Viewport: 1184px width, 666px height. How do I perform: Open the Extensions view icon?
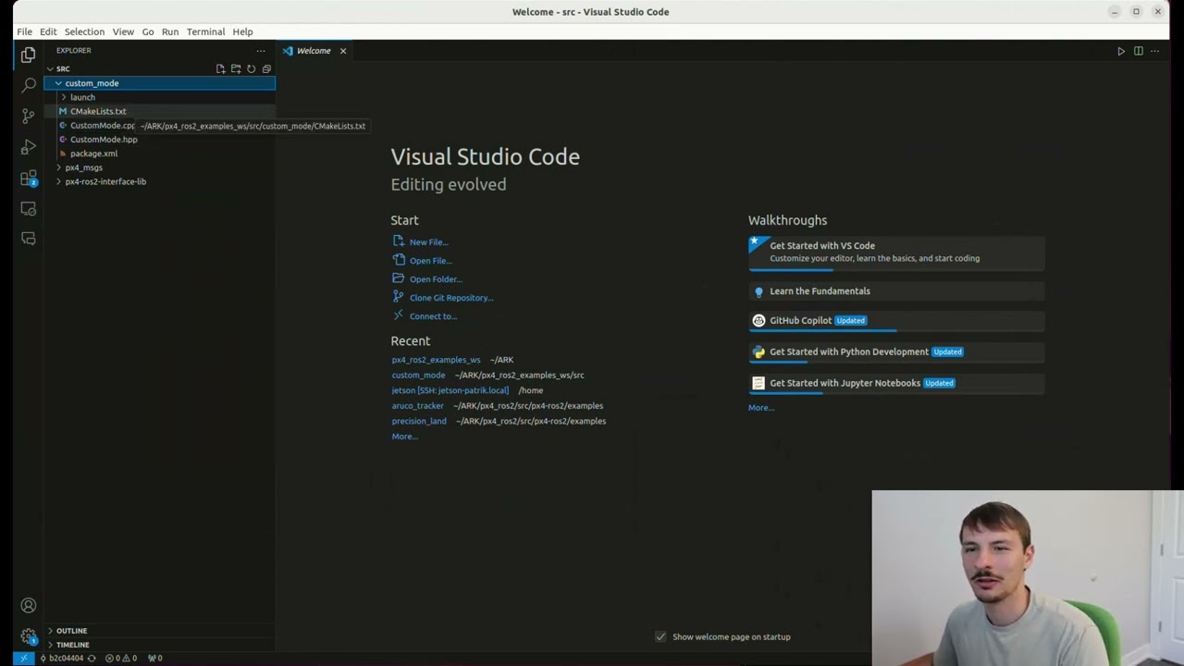pyautogui.click(x=28, y=178)
